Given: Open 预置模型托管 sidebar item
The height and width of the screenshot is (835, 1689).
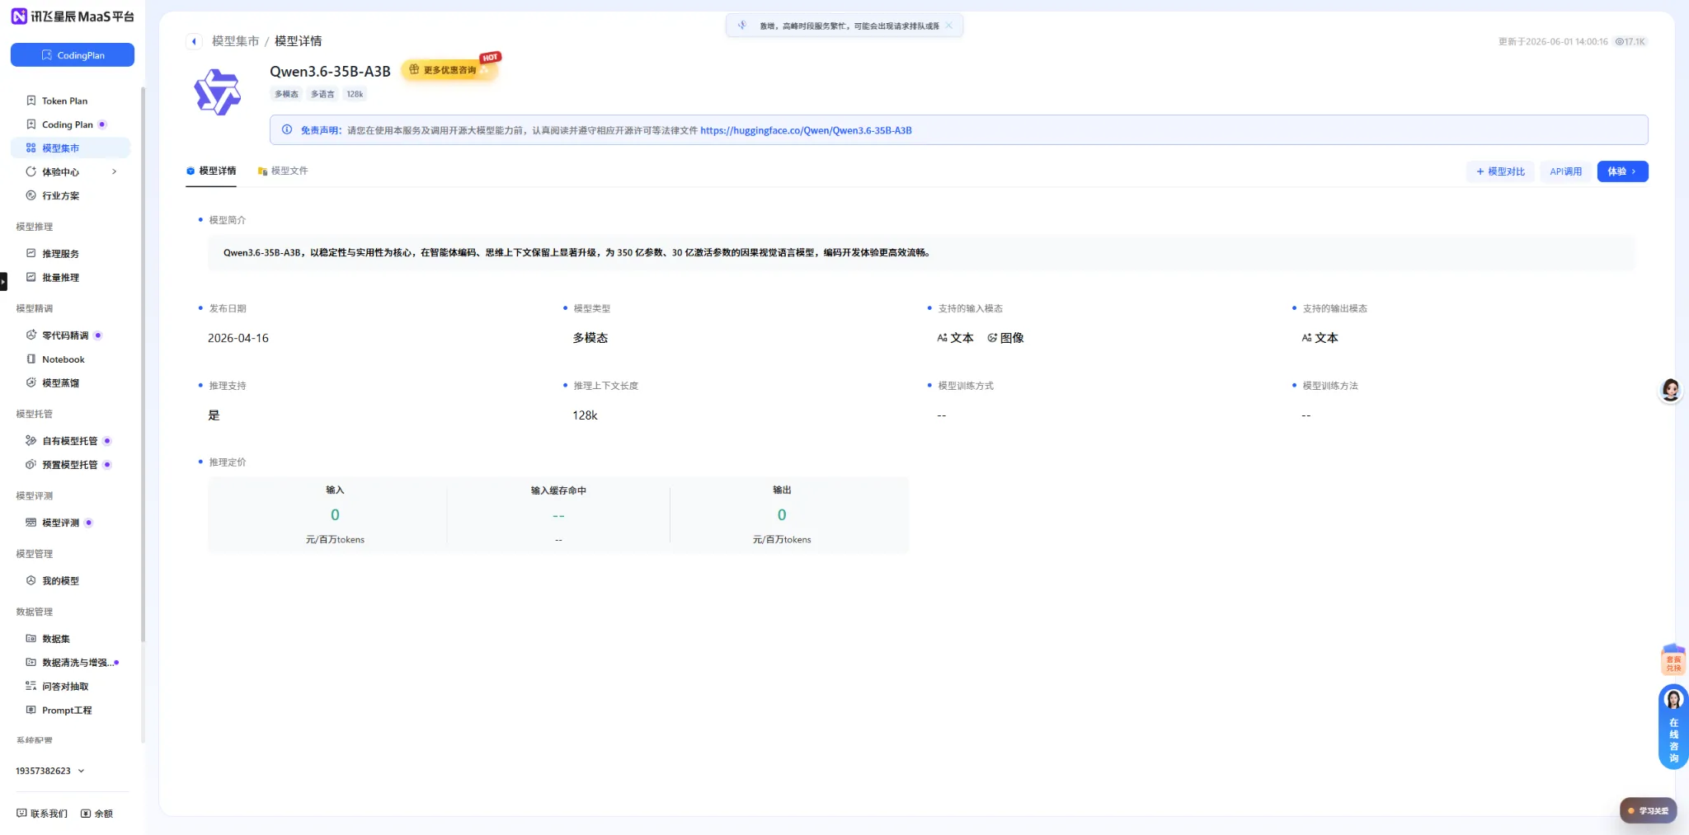Looking at the screenshot, I should (70, 465).
